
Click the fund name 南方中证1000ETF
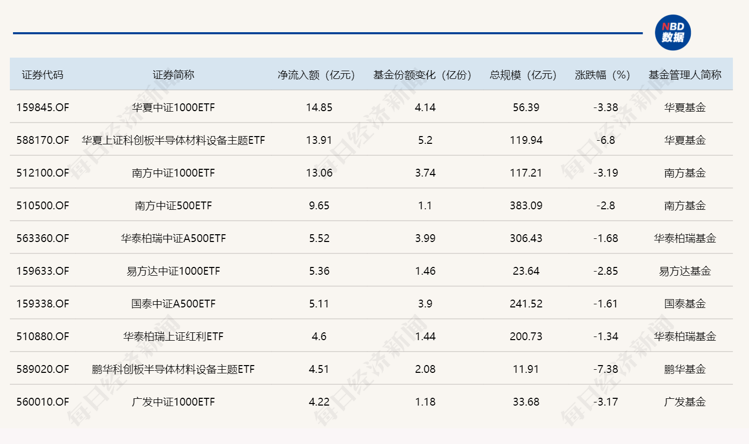(173, 173)
